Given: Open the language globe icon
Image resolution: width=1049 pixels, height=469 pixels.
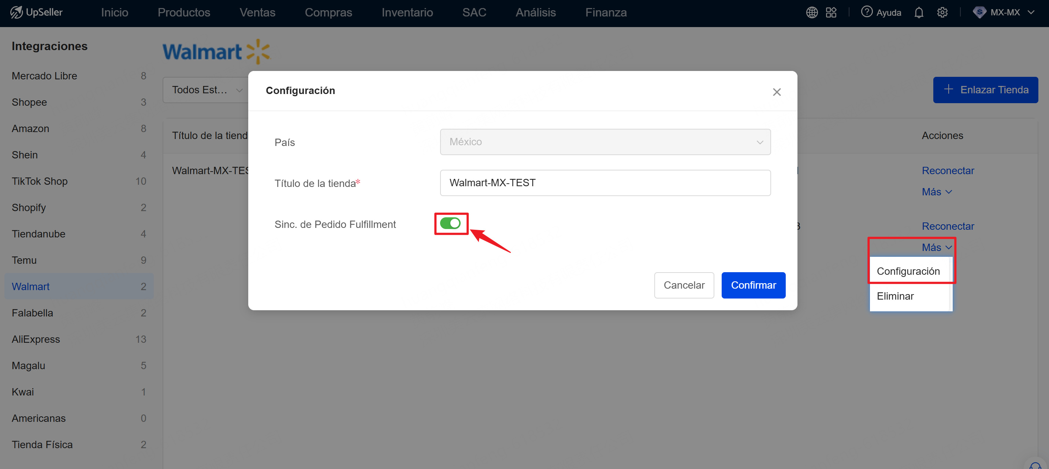Looking at the screenshot, I should 812,12.
